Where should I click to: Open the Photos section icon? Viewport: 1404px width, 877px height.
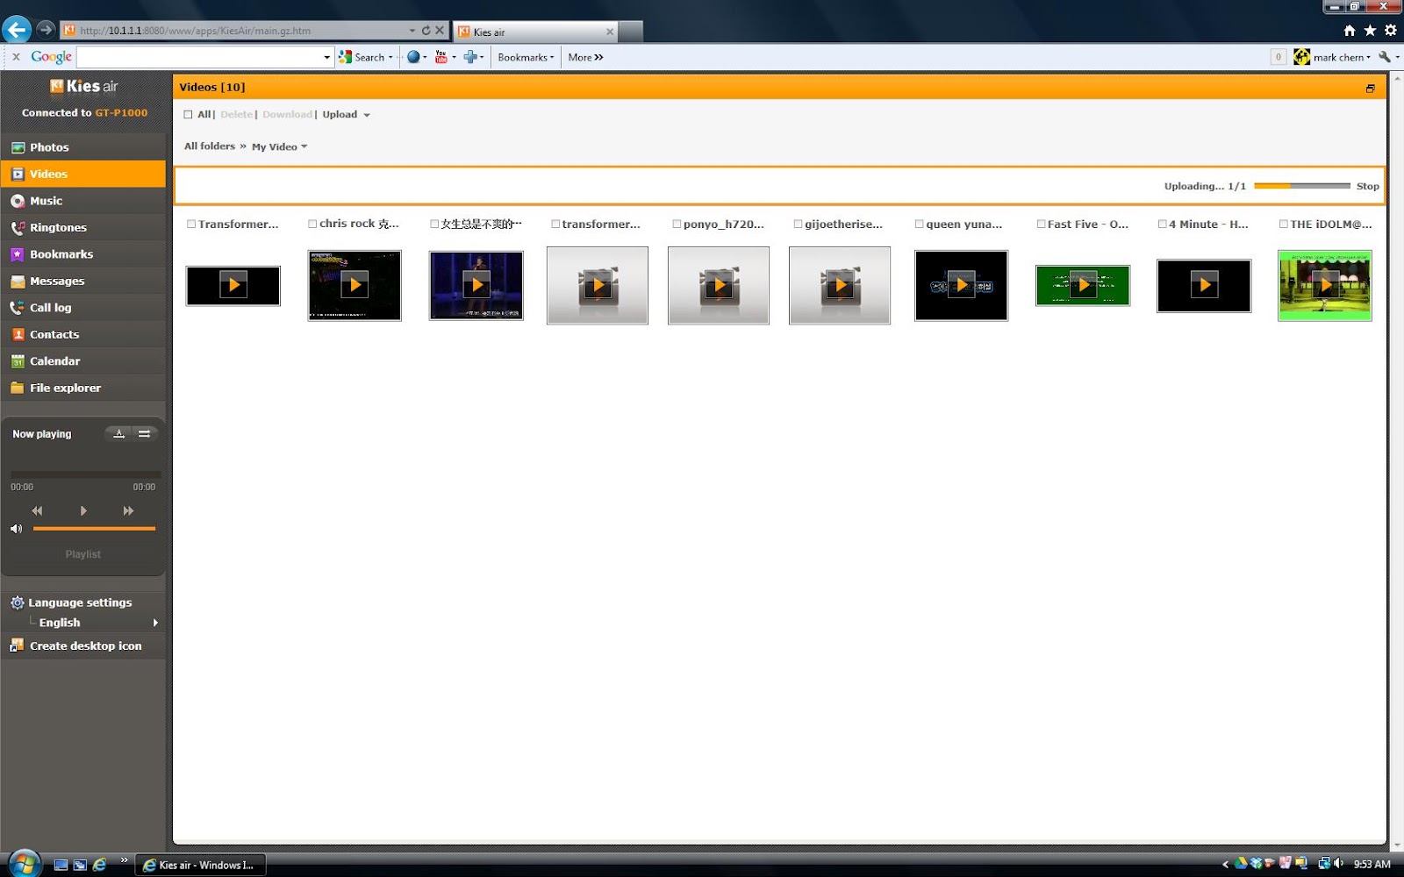tap(18, 147)
